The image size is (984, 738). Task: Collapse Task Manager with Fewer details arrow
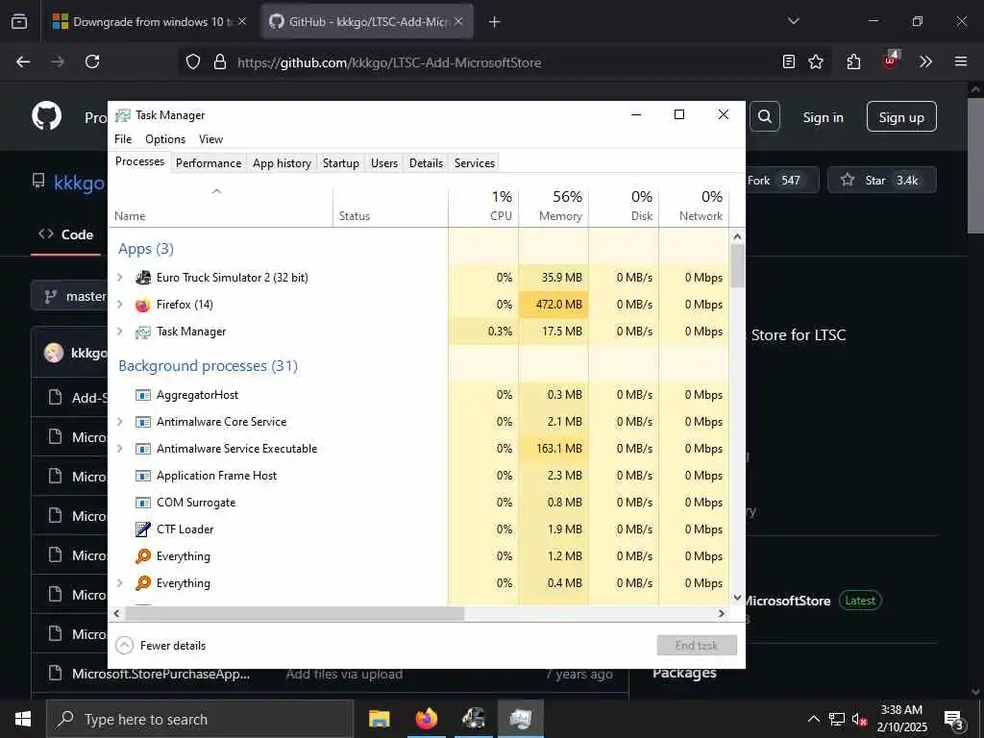125,645
